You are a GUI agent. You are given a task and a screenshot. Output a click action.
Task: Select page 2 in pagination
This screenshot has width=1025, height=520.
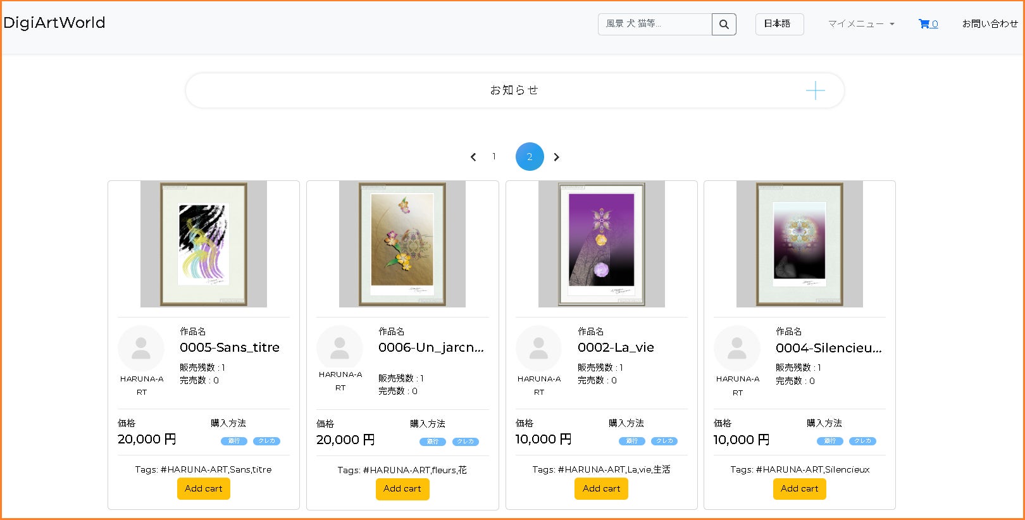tap(530, 156)
